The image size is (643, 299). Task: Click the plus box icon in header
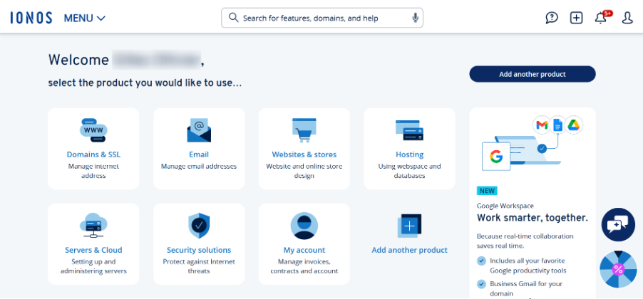pos(576,18)
